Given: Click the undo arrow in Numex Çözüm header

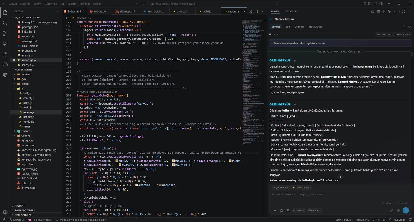Looking at the screenshot, I should (409, 27).
